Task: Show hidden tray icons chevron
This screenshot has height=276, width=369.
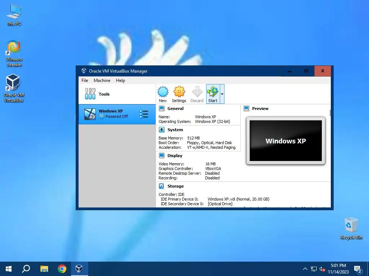Action: point(305,269)
